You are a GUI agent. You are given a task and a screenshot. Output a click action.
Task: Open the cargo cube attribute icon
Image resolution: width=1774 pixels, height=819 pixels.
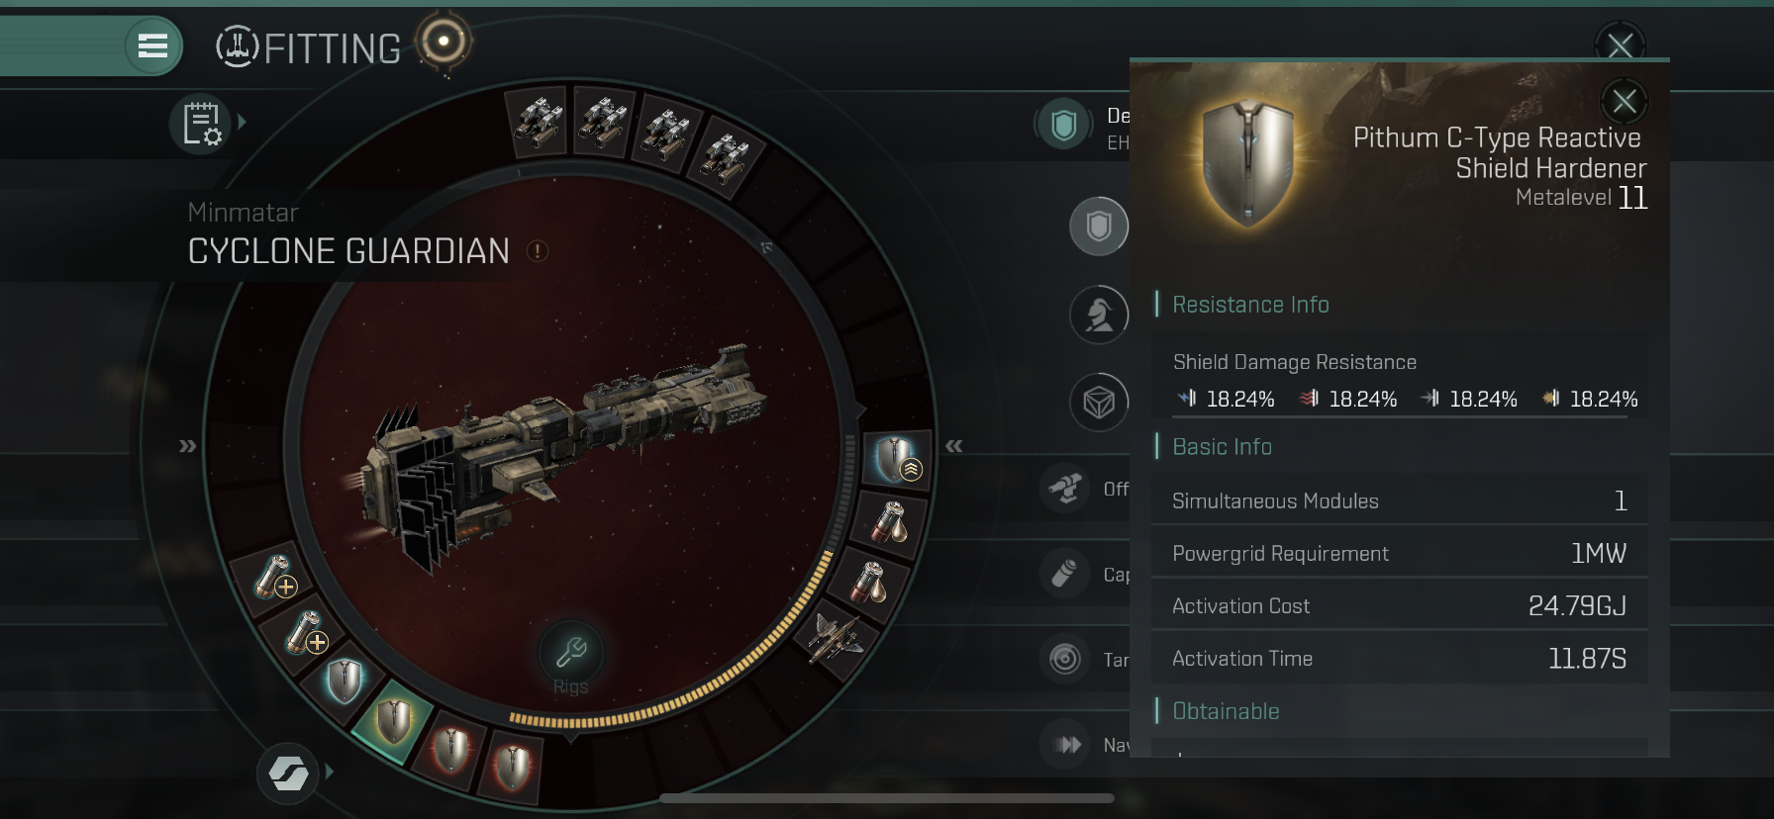point(1099,403)
